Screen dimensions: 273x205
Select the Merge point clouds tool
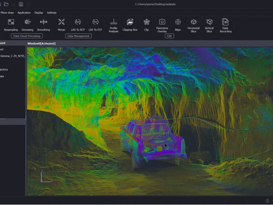pyautogui.click(x=61, y=25)
